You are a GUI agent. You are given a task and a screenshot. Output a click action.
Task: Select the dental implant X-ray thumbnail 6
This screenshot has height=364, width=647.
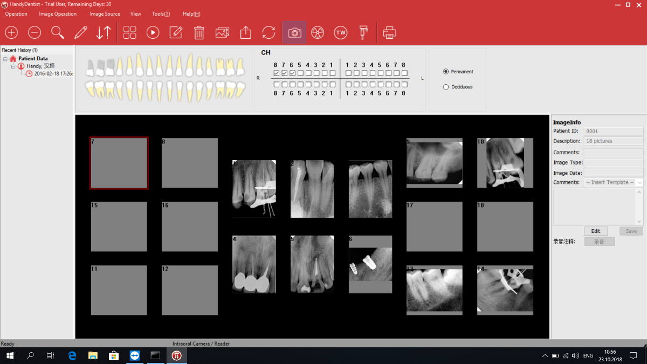[370, 264]
